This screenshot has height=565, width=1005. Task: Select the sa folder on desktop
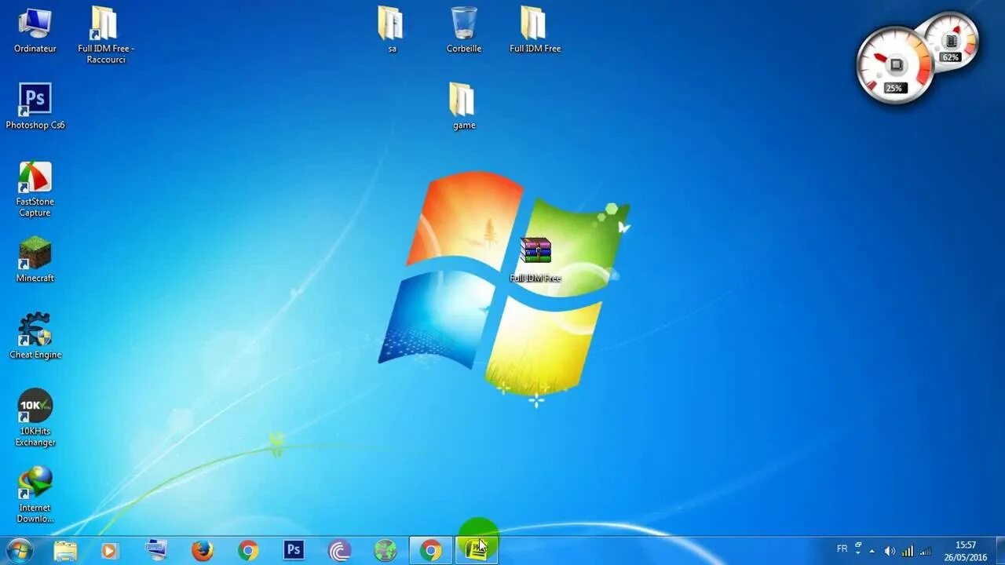pos(392,30)
